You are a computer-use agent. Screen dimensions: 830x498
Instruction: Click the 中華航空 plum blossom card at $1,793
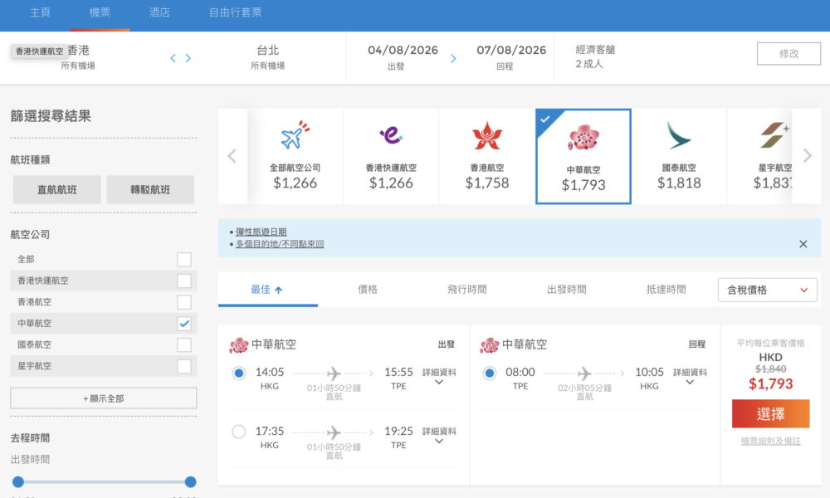[x=583, y=156]
